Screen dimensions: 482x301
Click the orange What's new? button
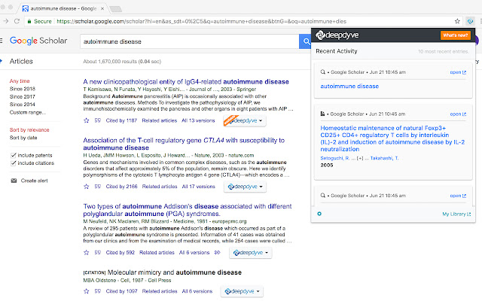455,35
